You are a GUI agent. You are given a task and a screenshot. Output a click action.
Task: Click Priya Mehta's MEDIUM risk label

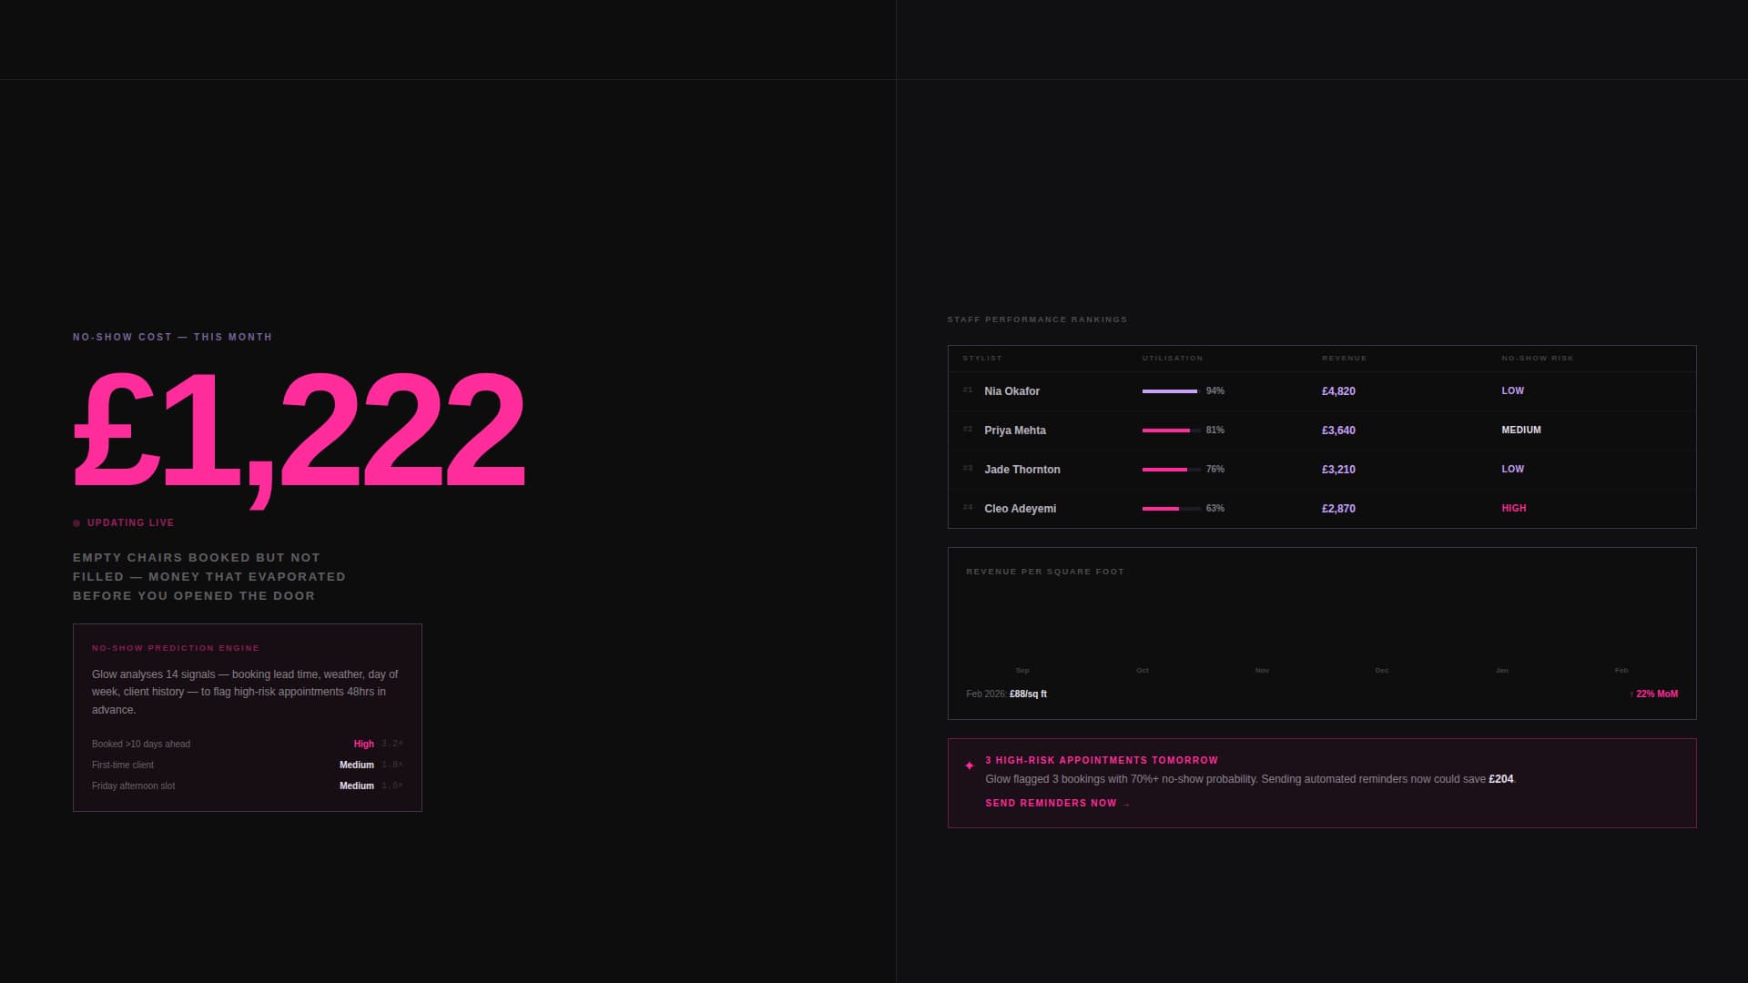1521,431
